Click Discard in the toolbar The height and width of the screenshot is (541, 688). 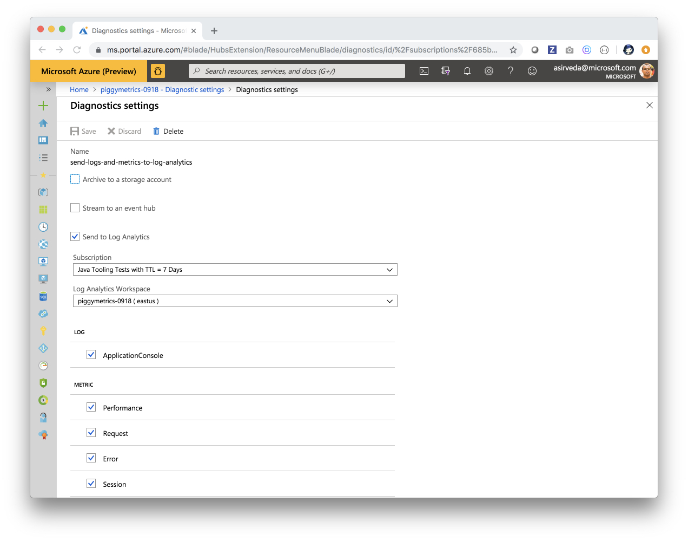click(124, 131)
